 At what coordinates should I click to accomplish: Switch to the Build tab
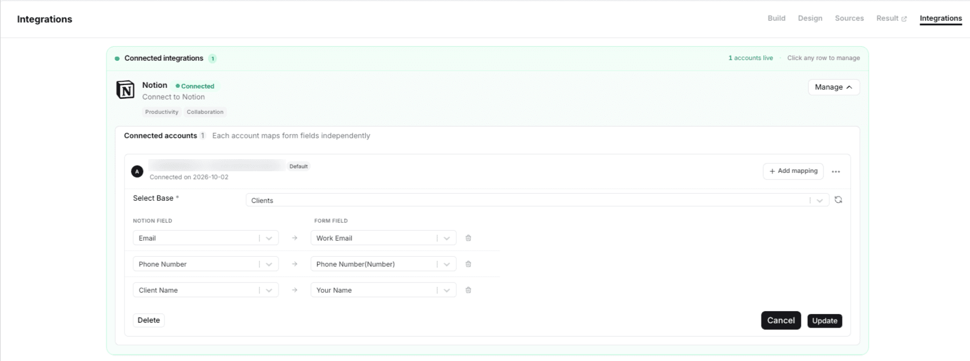(x=776, y=19)
